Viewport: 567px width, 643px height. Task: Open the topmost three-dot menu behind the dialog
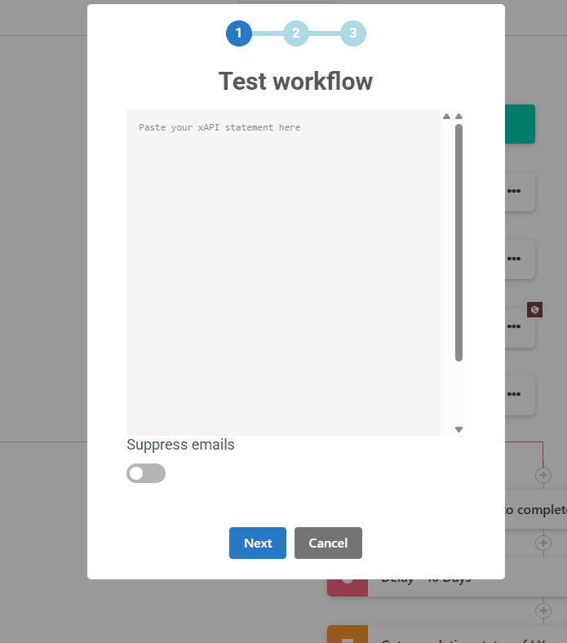pyautogui.click(x=514, y=191)
